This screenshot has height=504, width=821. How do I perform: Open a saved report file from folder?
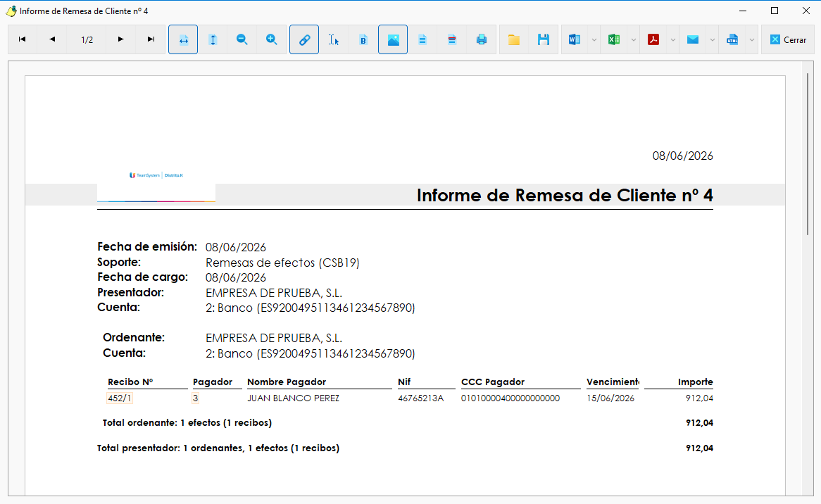click(514, 39)
